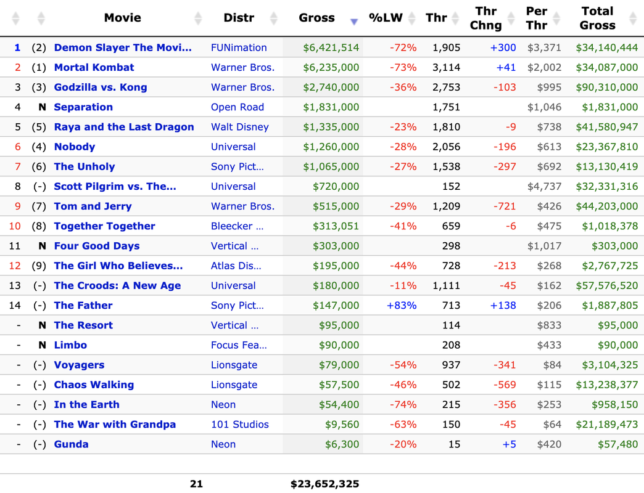Open Atlas Dis... distributor link
The height and width of the screenshot is (493, 644).
(x=236, y=266)
